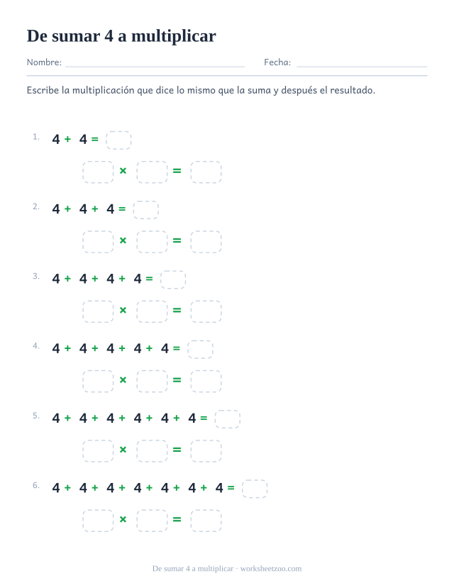Image resolution: width=454 pixels, height=588 pixels.
Task: Click answer box for problem 1 sum
Action: (x=118, y=140)
